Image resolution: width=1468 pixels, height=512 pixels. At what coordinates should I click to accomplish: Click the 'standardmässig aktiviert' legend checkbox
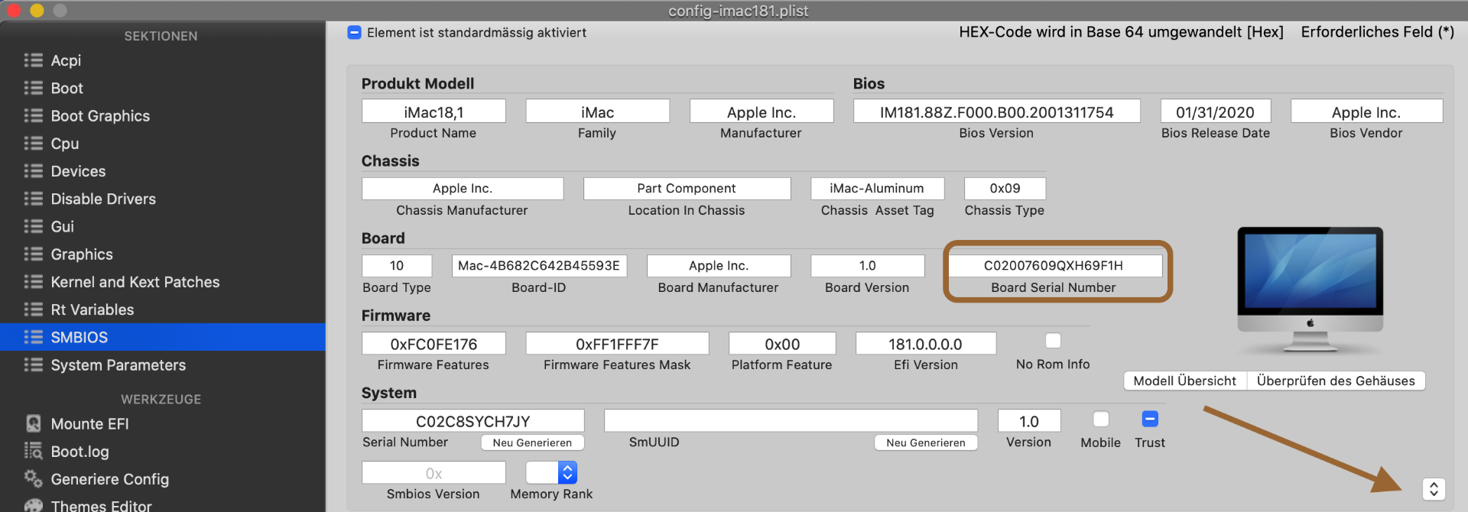[x=354, y=32]
